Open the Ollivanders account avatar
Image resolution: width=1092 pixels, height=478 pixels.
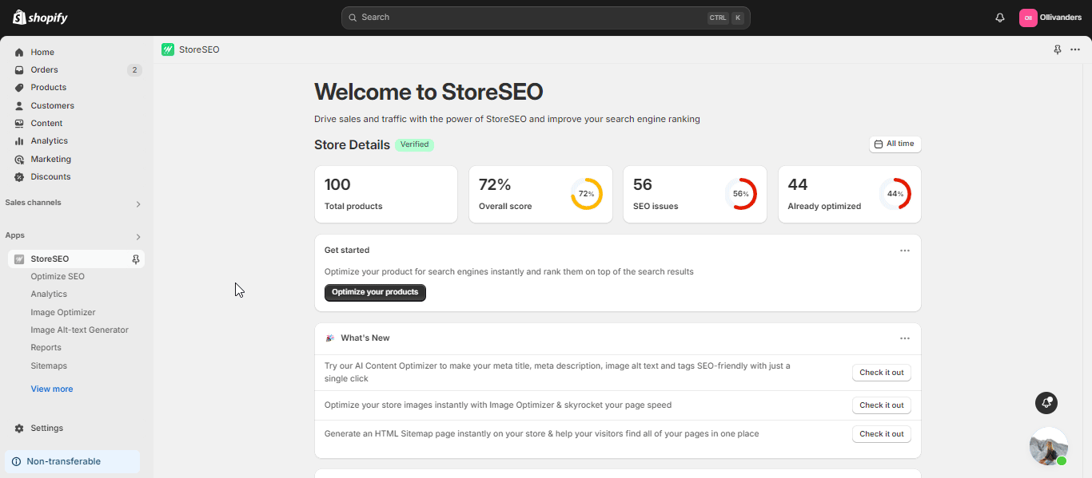coord(1028,18)
